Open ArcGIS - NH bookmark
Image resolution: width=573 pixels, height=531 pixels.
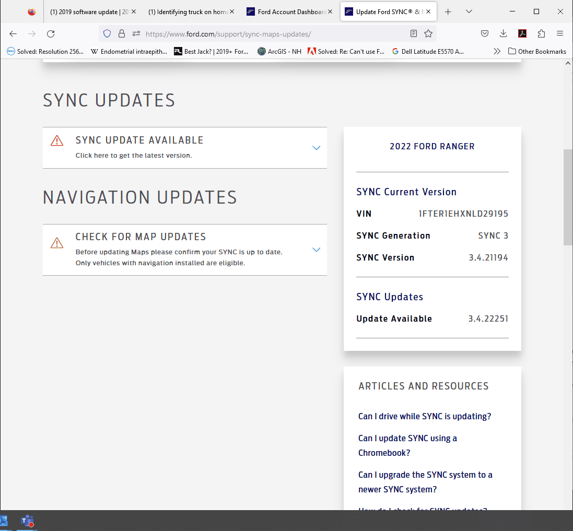[279, 52]
